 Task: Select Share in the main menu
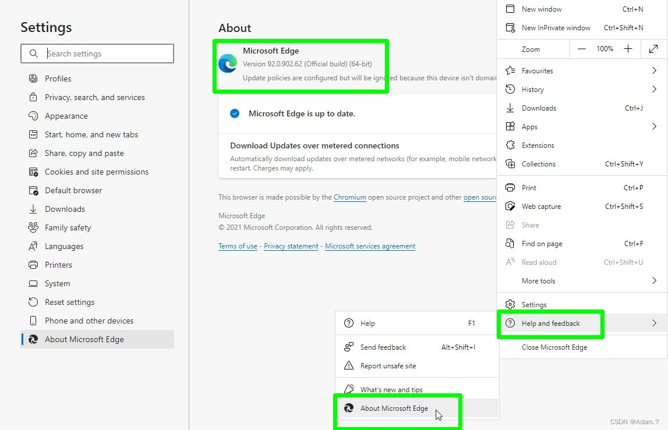582,225
